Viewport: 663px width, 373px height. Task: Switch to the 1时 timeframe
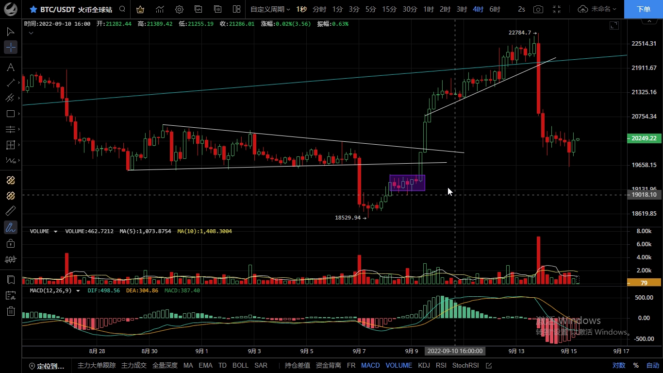pyautogui.click(x=429, y=9)
